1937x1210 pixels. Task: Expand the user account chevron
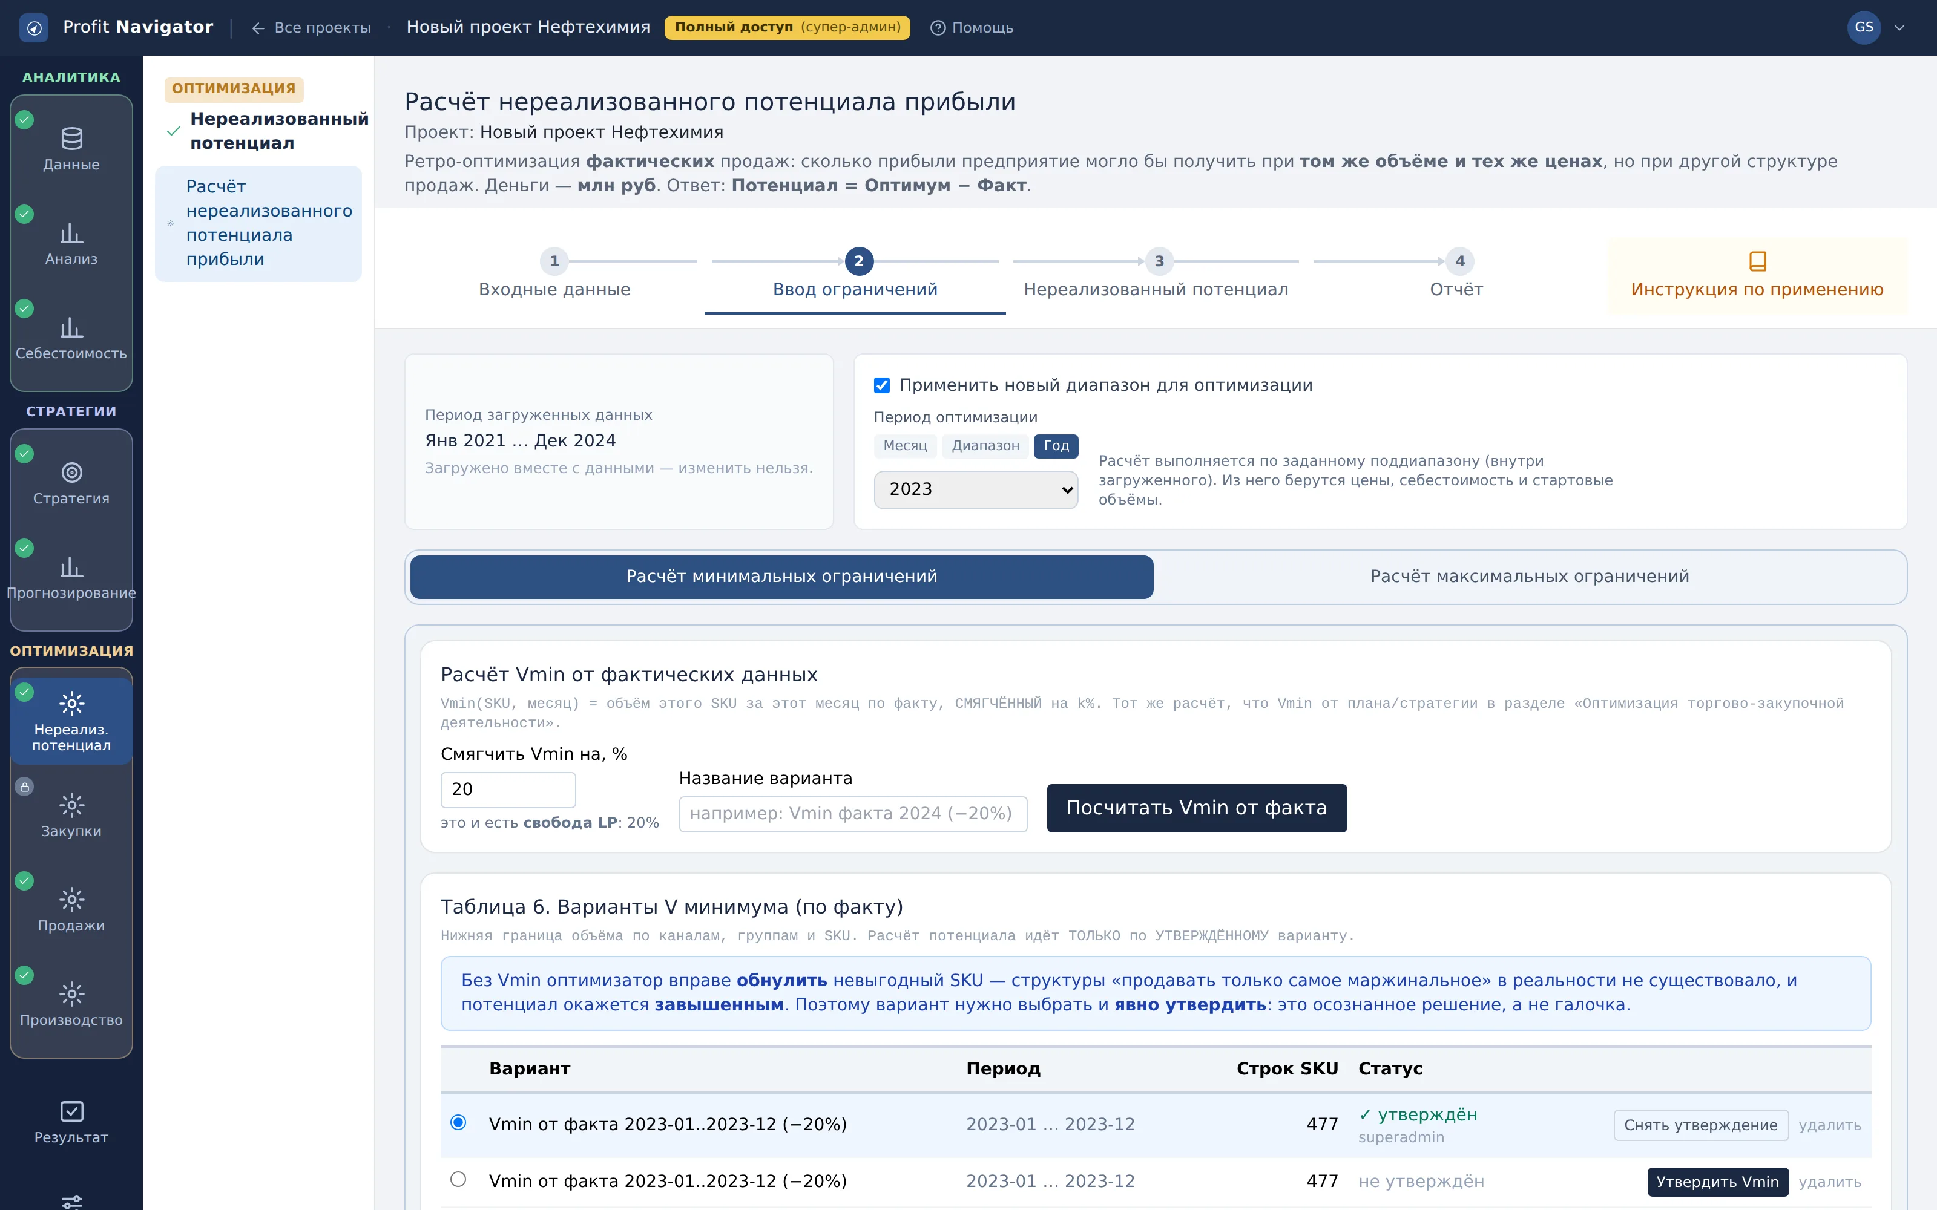coord(1899,28)
